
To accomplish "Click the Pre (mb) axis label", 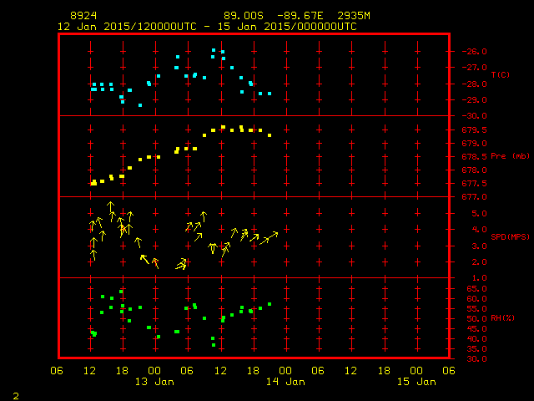I will coord(510,156).
